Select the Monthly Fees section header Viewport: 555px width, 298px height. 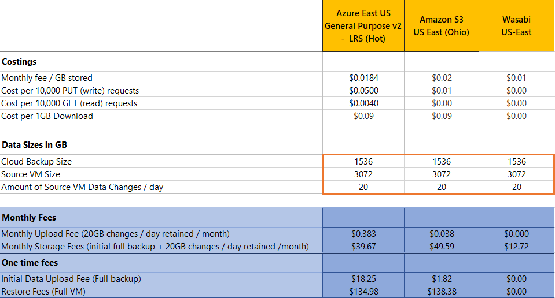click(161, 218)
